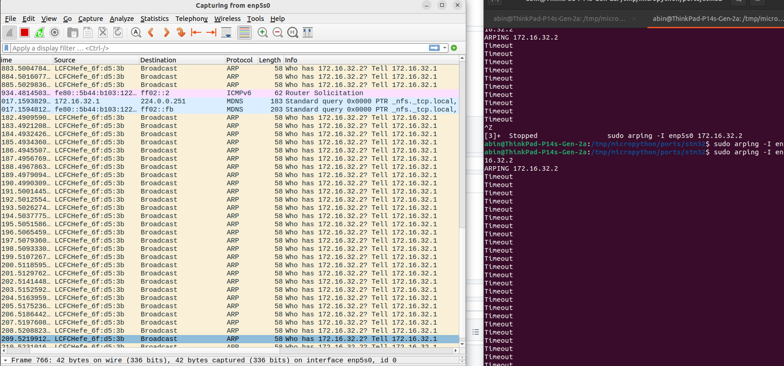Open the File menu

click(10, 19)
